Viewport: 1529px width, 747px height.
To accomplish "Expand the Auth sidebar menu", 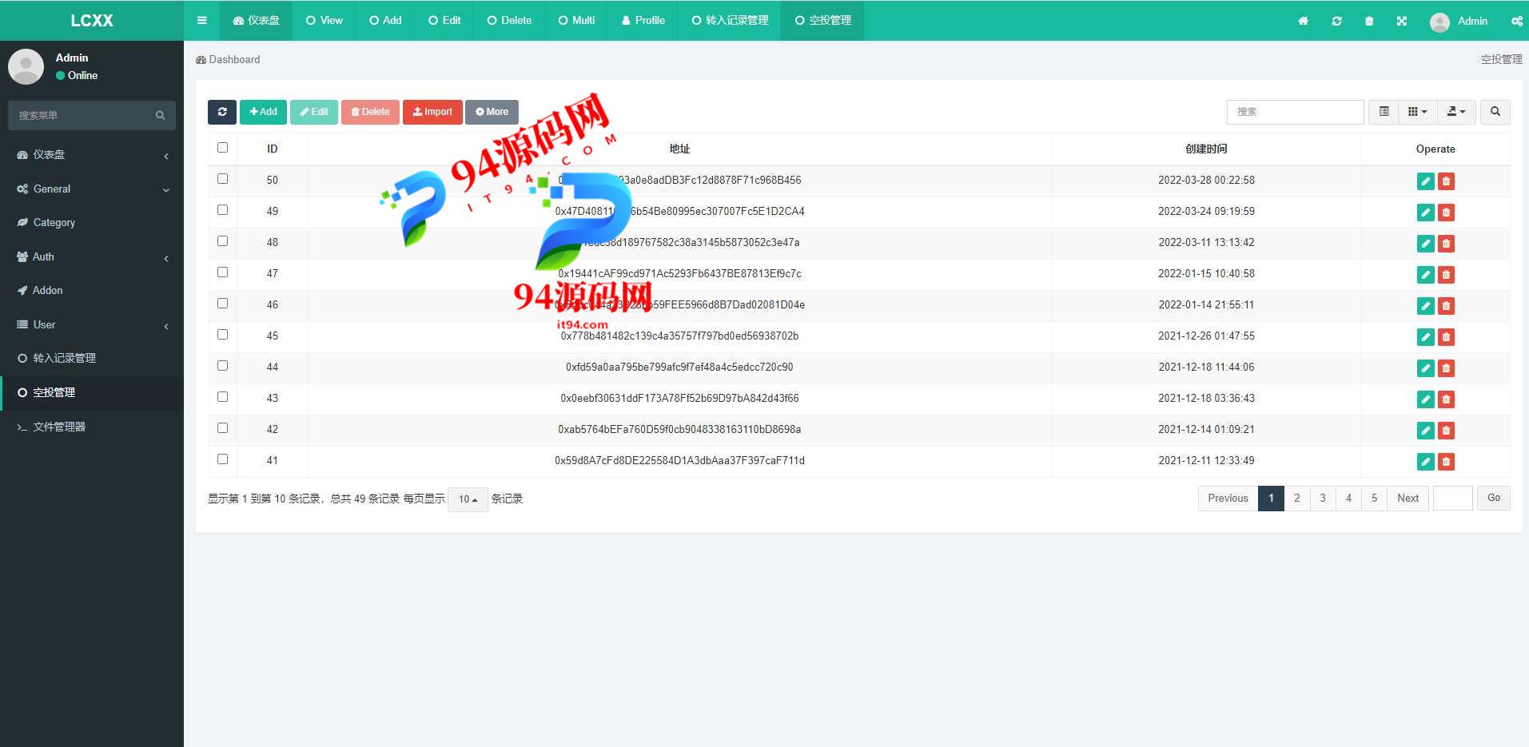I will pyautogui.click(x=92, y=257).
